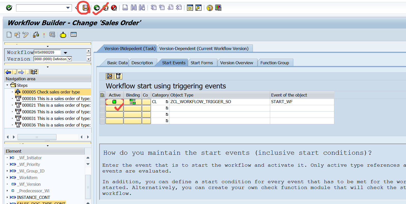Open Customize Local Layout icon
The width and height of the screenshot is (406, 204).
point(218,8)
